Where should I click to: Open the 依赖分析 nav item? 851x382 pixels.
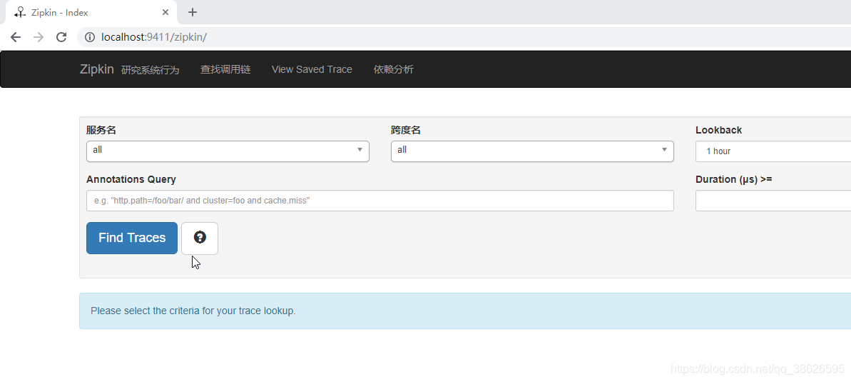click(x=394, y=69)
